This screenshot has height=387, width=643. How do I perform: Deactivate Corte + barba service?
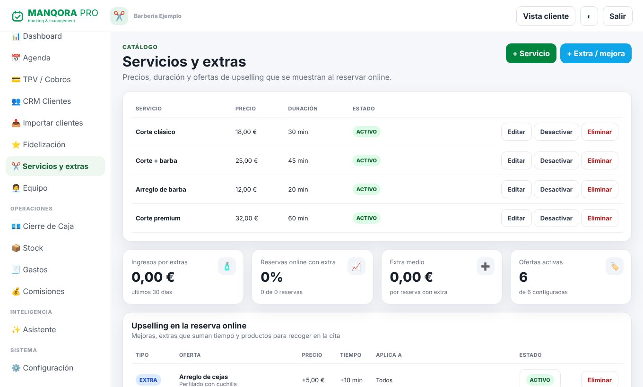556,160
